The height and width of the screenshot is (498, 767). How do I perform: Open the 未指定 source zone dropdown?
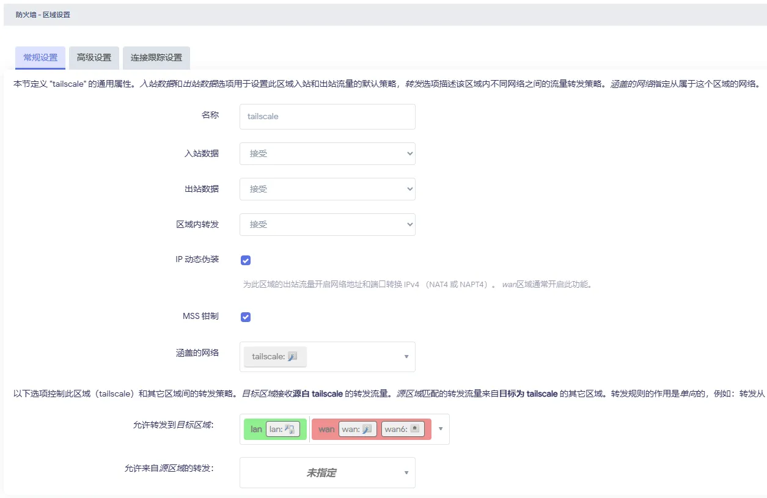pos(327,473)
